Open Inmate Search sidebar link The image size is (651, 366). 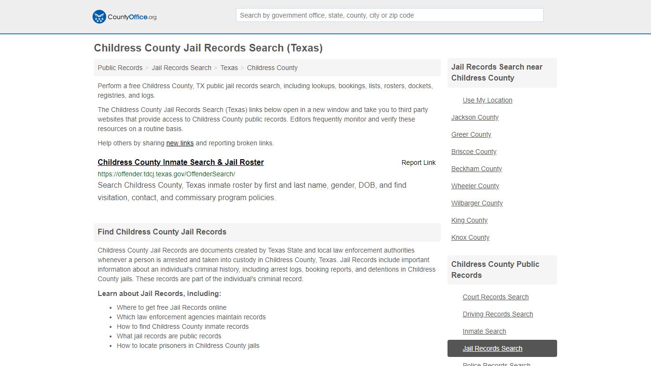tap(484, 331)
